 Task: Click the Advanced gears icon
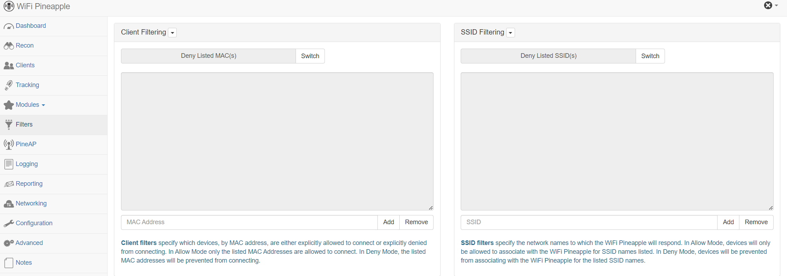8,243
